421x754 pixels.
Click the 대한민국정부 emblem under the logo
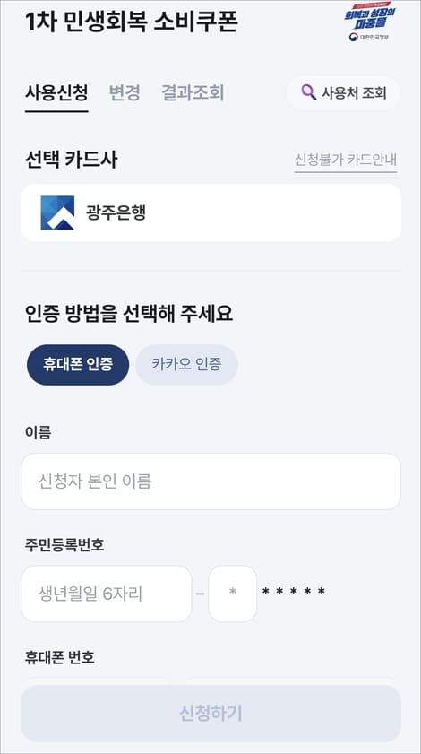[x=369, y=37]
